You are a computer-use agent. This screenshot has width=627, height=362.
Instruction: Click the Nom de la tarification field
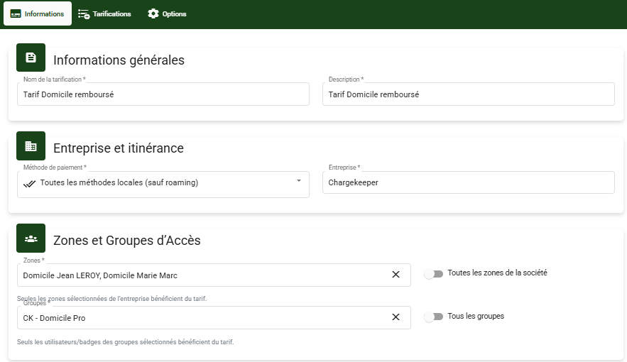click(x=163, y=94)
